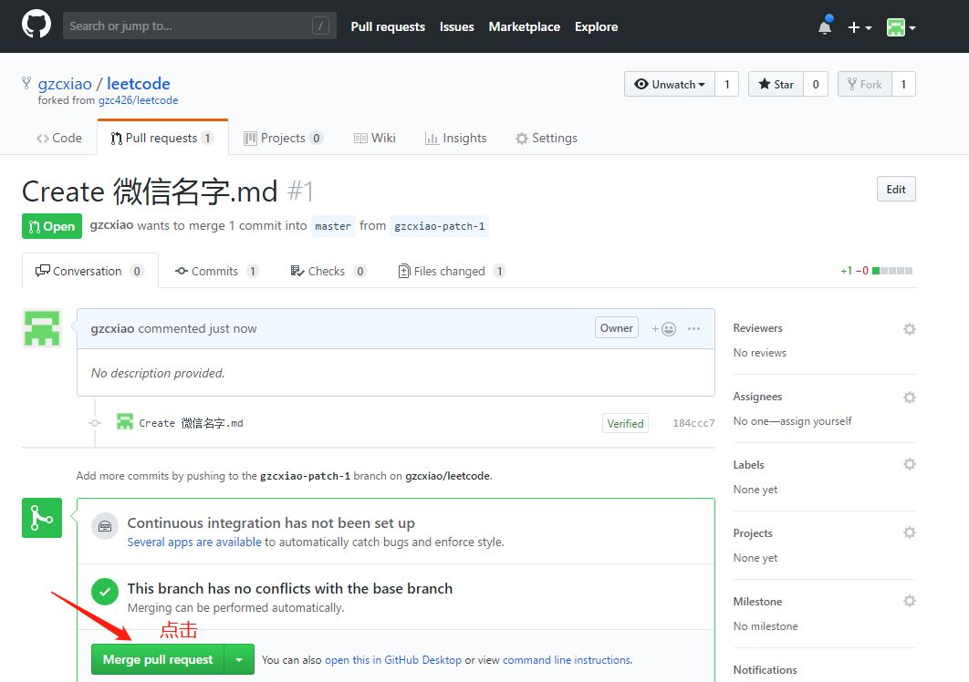Open the Labels settings gear
The image size is (969, 682).
909,464
